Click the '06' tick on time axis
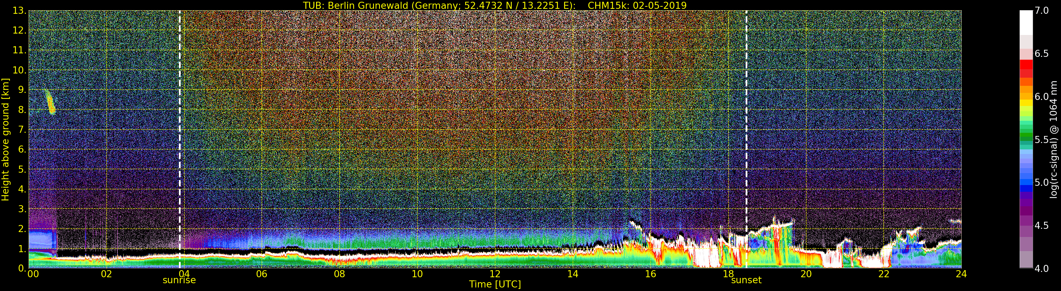The height and width of the screenshot is (291, 1061). coord(262,274)
